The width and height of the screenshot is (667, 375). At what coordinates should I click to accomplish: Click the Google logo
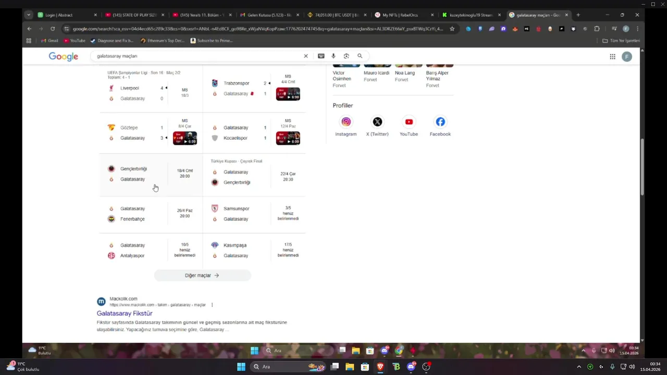click(x=64, y=56)
